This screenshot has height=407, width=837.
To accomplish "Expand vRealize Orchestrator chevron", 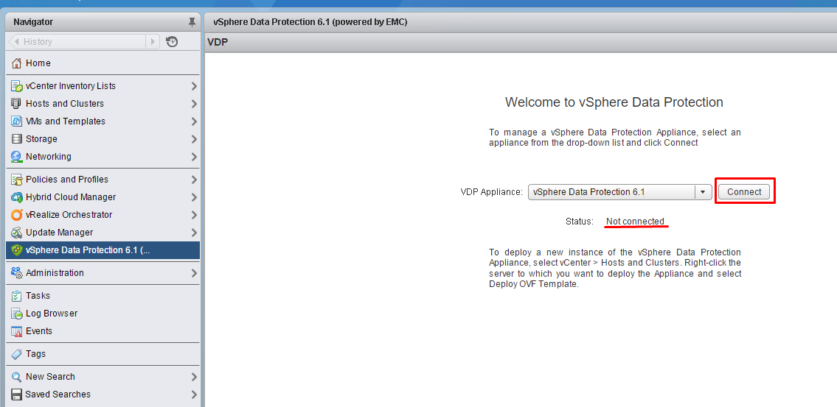I will click(194, 215).
